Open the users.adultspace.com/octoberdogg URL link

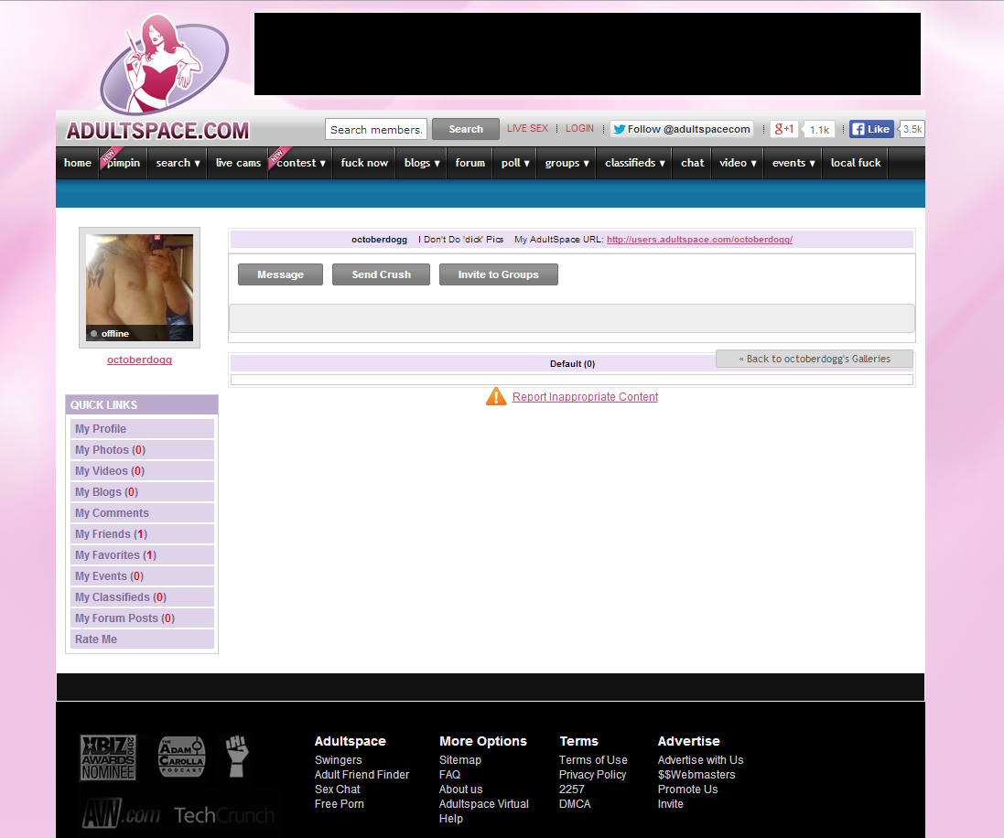(x=699, y=240)
